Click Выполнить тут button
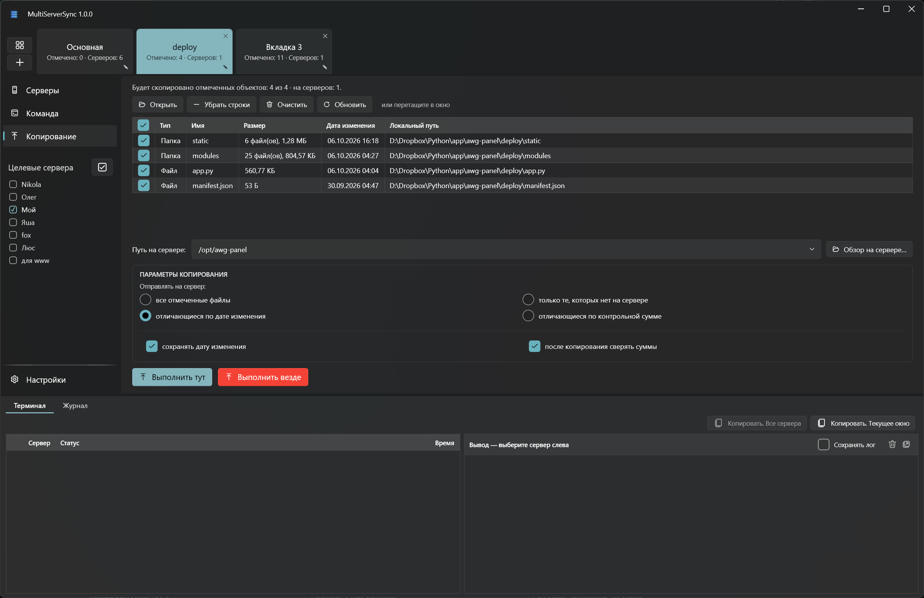Viewport: 924px width, 598px height. pyautogui.click(x=172, y=377)
